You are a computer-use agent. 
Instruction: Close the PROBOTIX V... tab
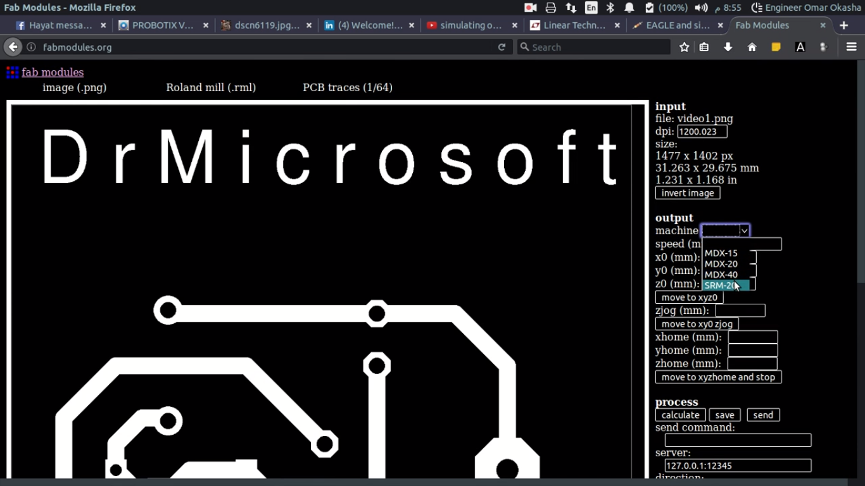tap(206, 25)
